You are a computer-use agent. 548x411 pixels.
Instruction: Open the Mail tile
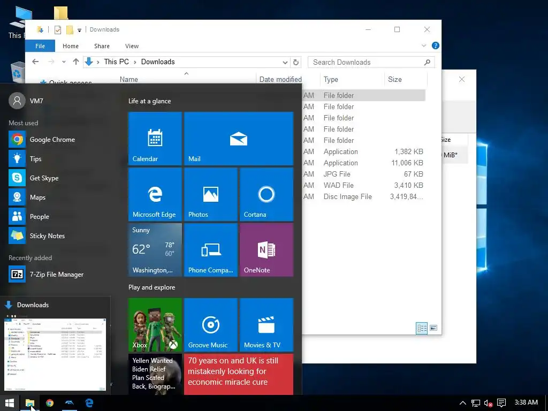(x=238, y=139)
